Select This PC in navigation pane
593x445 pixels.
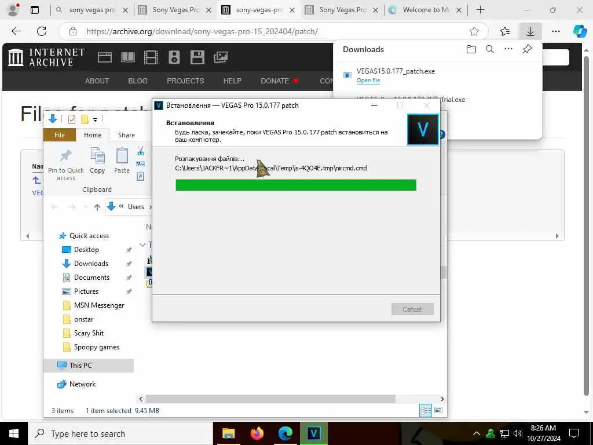coord(80,366)
